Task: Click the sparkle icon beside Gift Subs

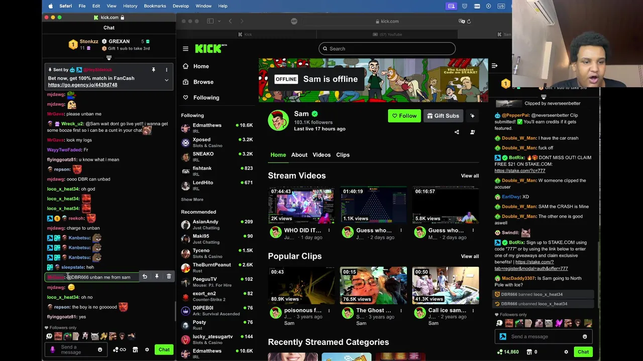Action: click(472, 116)
